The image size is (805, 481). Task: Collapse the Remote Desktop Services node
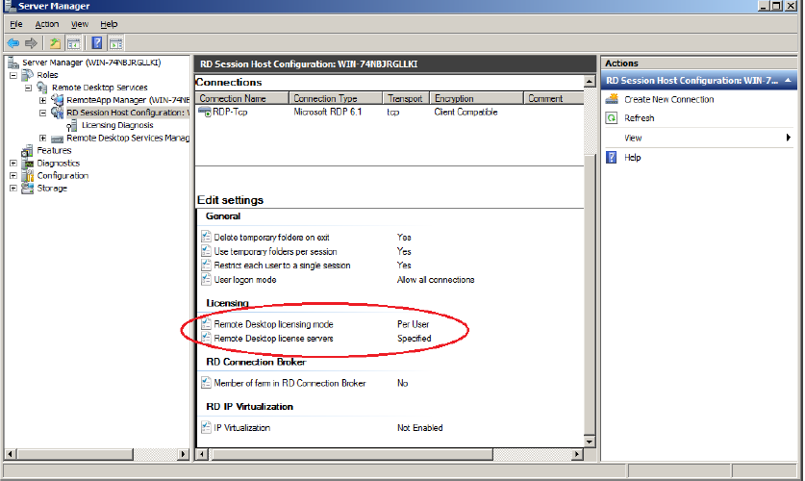[x=28, y=88]
